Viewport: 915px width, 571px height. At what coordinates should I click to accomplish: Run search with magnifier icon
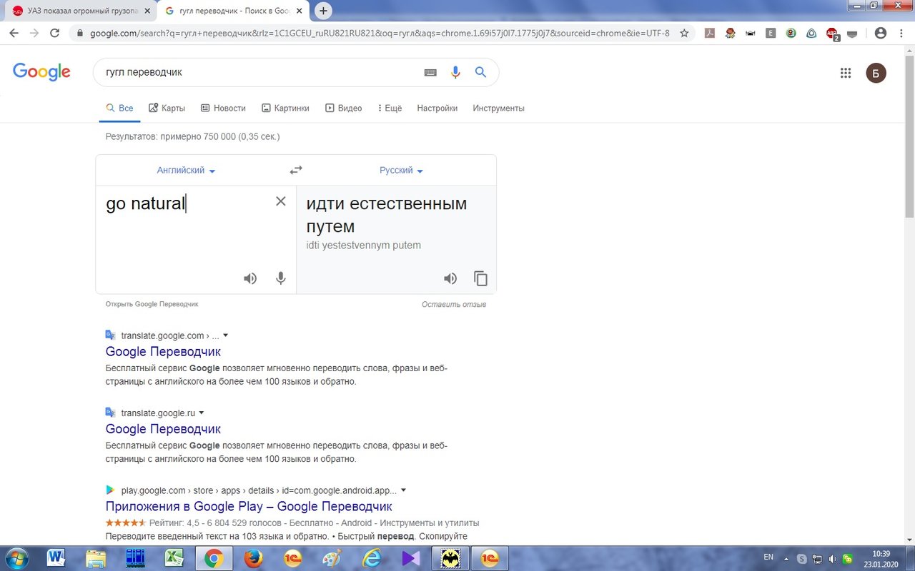[x=480, y=72]
